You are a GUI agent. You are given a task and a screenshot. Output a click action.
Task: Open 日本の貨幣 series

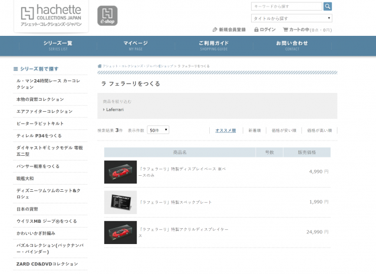tap(50, 209)
